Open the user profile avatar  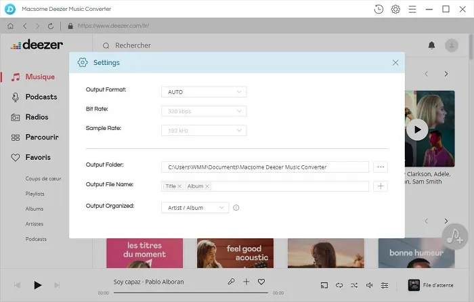452,45
